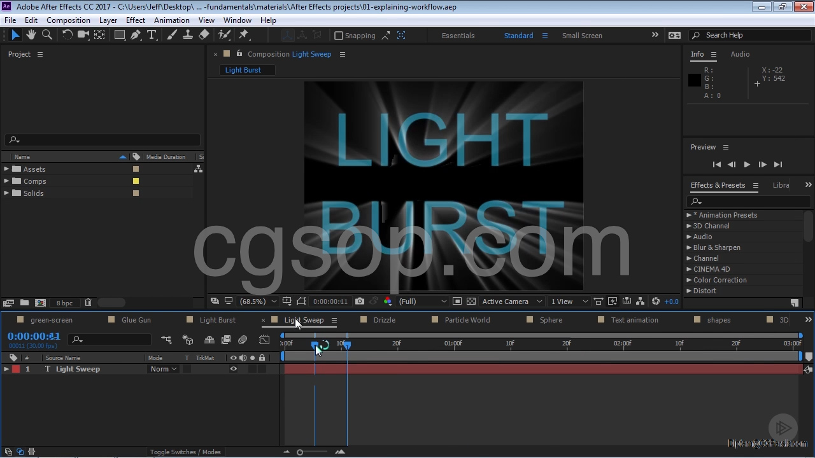
Task: Select the Zoom tool in toolbar
Action: point(46,35)
